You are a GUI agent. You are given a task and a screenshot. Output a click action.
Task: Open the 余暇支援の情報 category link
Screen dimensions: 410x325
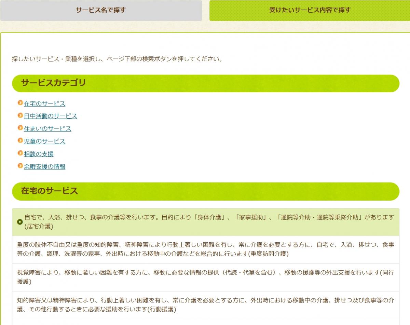[x=45, y=167]
